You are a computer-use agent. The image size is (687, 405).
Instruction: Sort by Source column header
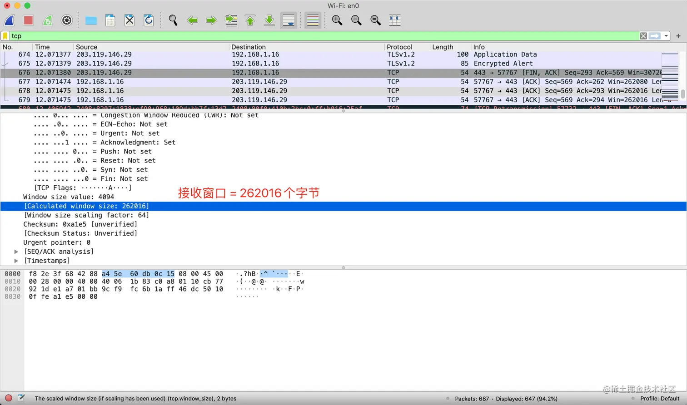point(151,47)
